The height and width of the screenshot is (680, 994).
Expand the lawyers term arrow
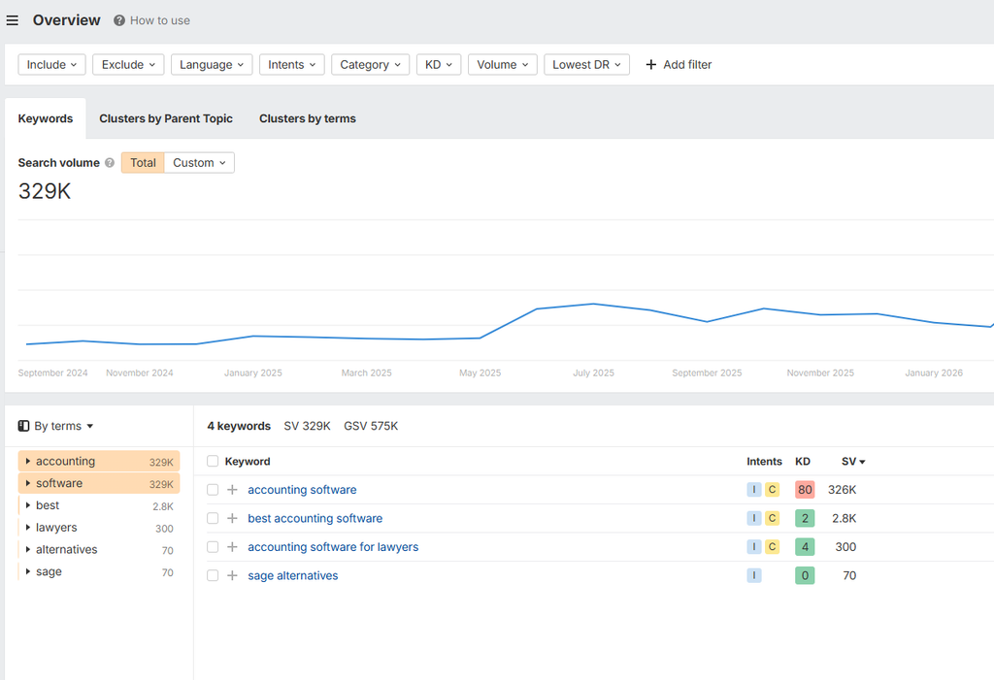pyautogui.click(x=28, y=528)
